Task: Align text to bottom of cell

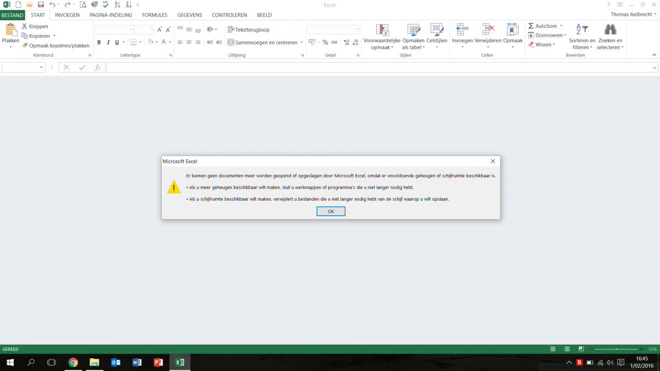Action: click(x=197, y=29)
